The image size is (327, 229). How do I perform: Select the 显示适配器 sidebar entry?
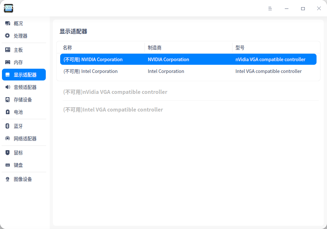click(x=24, y=75)
